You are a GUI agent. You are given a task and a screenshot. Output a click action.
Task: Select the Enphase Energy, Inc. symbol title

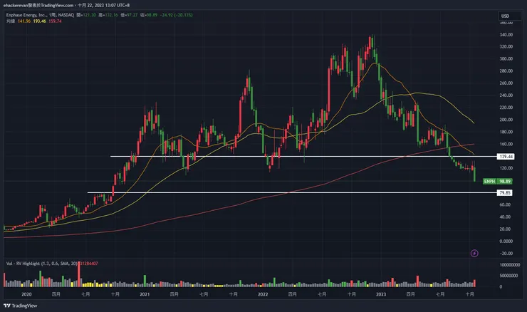click(x=26, y=15)
